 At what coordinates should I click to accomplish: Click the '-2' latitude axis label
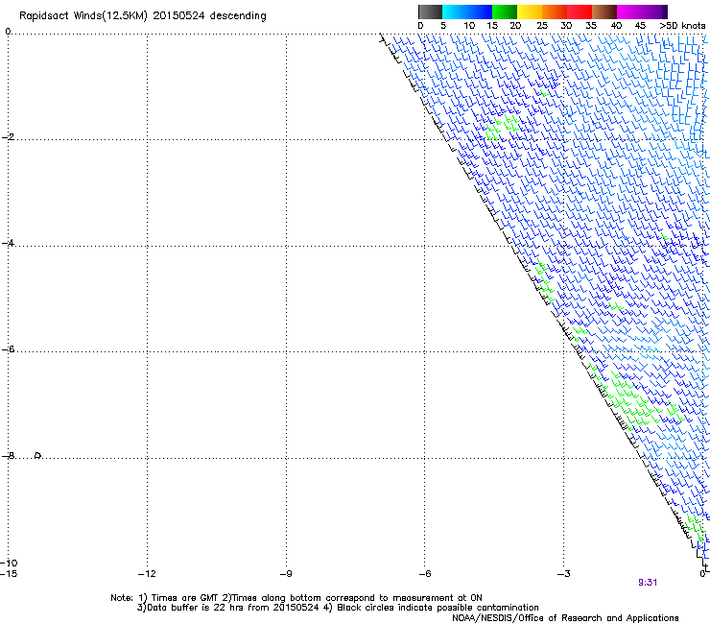[8, 137]
